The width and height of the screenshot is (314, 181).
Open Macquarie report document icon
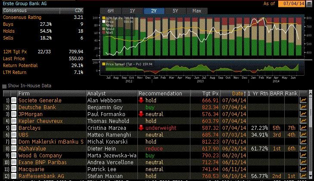point(14,169)
